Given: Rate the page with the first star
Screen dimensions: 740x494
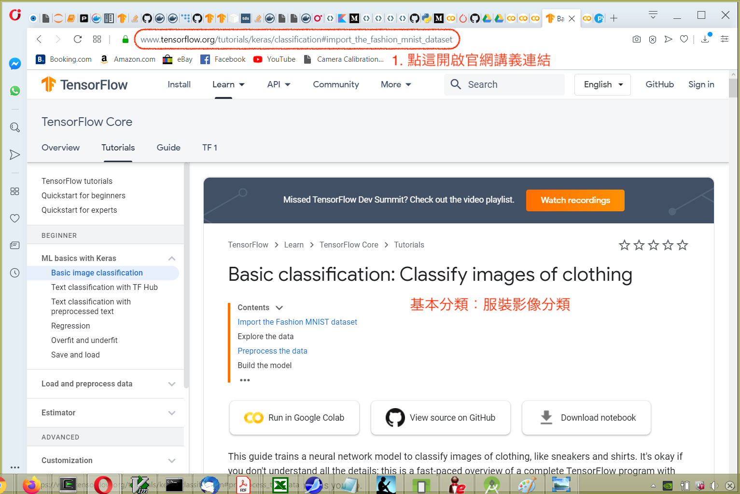Looking at the screenshot, I should pyautogui.click(x=625, y=245).
